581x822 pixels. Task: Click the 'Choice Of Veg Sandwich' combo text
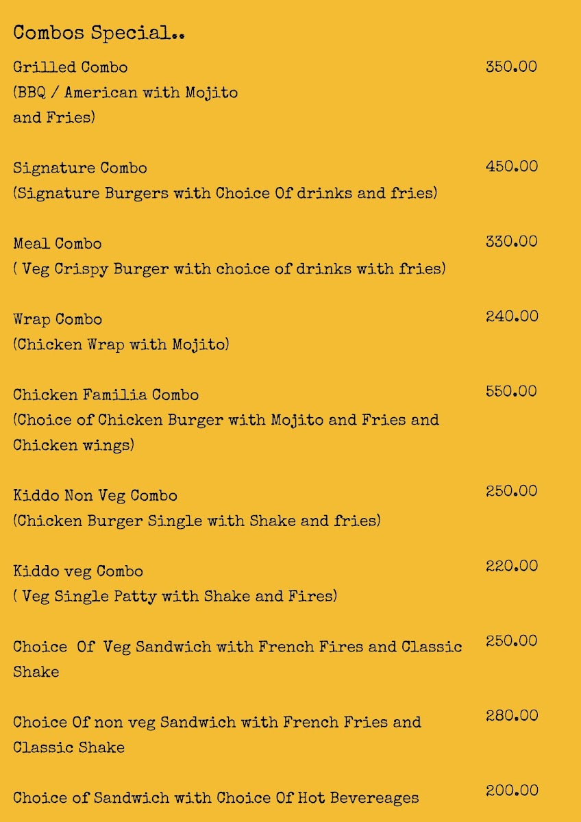point(237,647)
